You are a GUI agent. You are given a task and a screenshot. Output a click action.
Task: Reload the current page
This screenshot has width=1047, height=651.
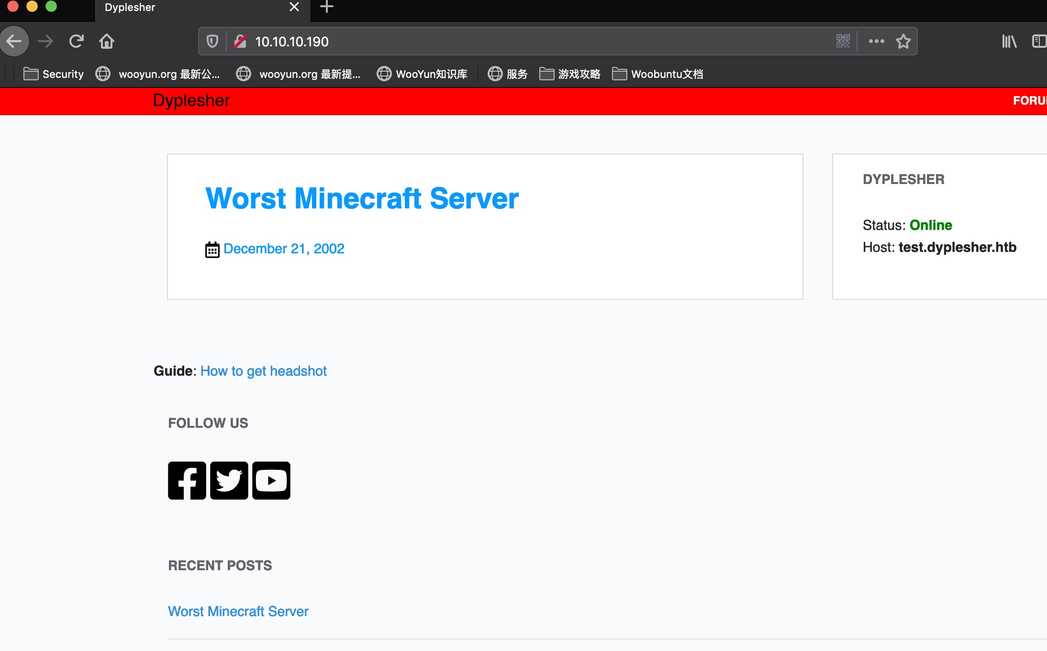(77, 42)
